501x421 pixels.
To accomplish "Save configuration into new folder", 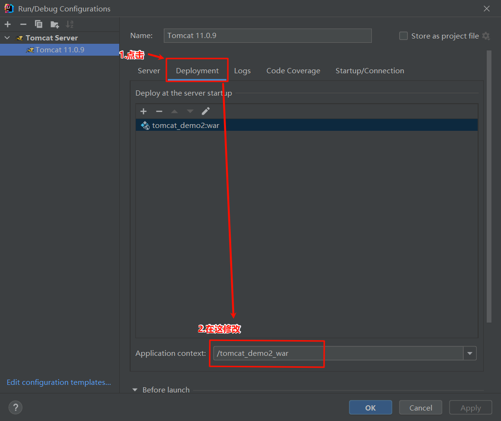I will 55,24.
